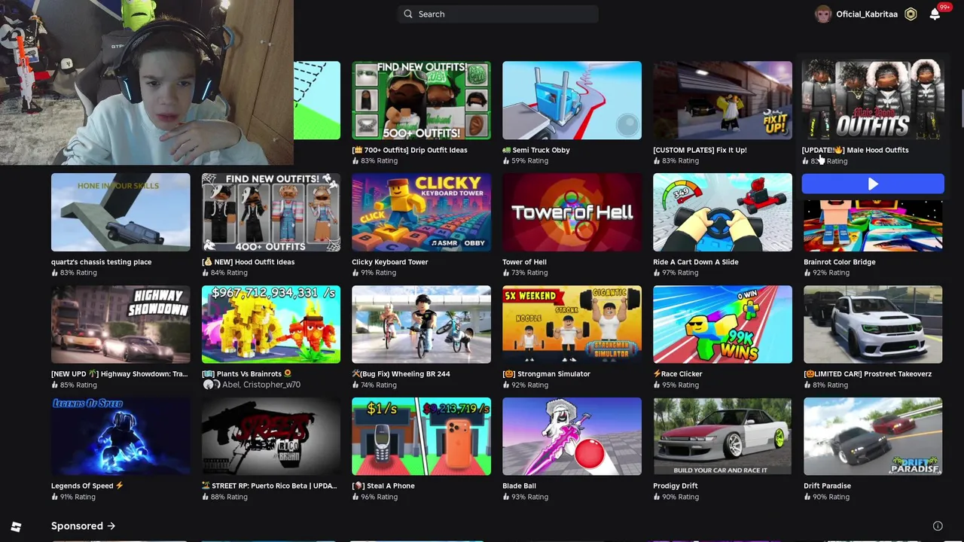Image resolution: width=964 pixels, height=542 pixels.
Task: Click the Tower of Hell title
Action: click(524, 262)
